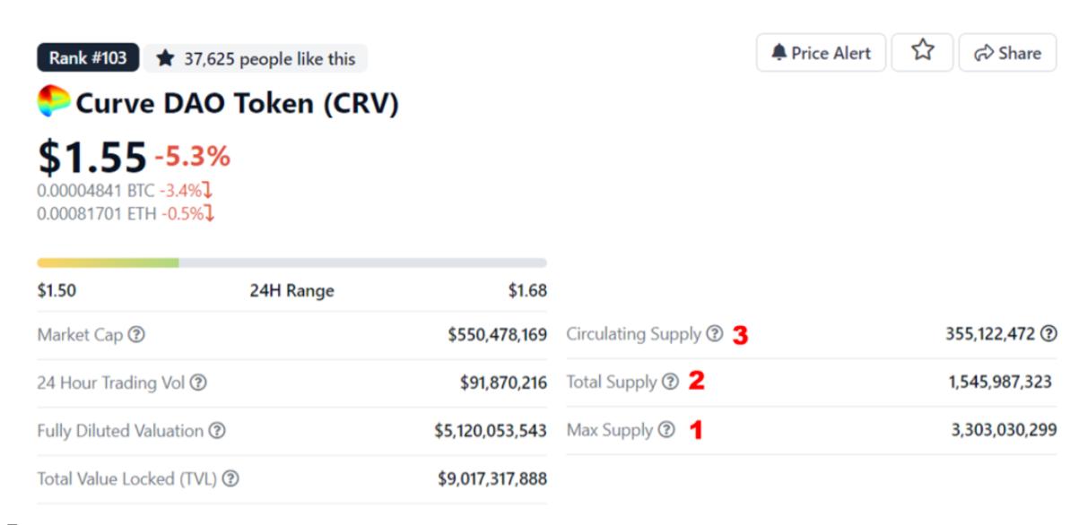Open the Price Alert button
Image resolution: width=1087 pixels, height=525 pixels.
[821, 53]
